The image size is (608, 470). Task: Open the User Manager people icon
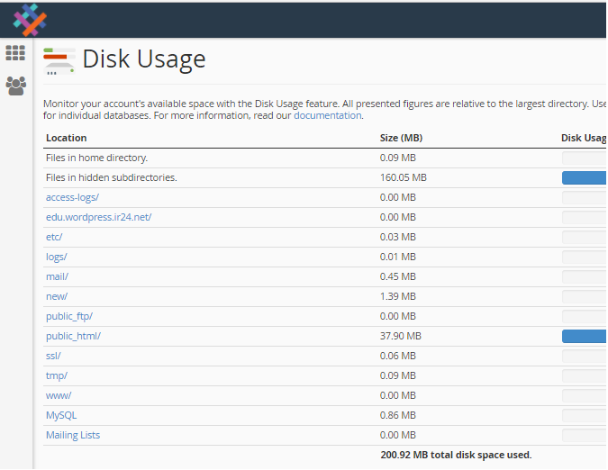pos(16,86)
